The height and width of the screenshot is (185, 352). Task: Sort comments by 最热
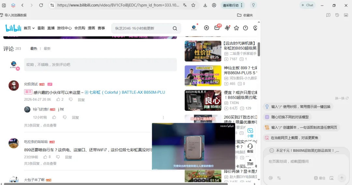34,49
